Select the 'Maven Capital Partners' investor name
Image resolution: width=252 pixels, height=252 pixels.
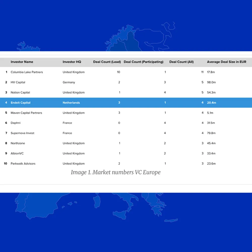point(26,113)
